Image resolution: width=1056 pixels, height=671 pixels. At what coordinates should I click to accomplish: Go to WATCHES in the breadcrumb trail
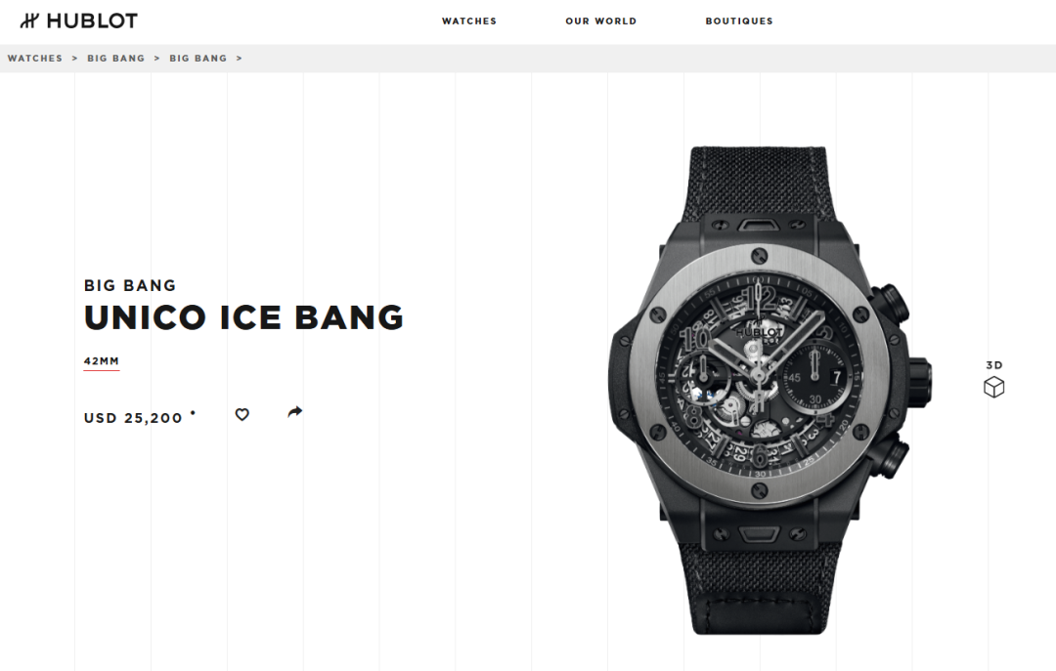(x=35, y=59)
